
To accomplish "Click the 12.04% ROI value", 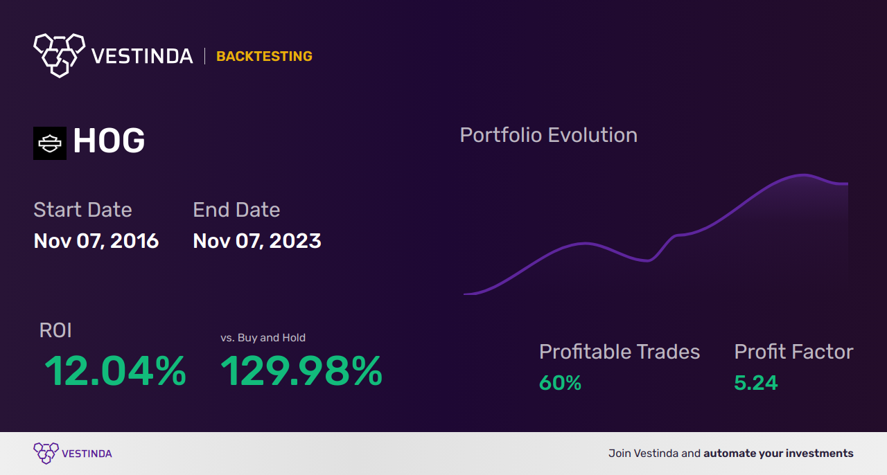I will [115, 371].
